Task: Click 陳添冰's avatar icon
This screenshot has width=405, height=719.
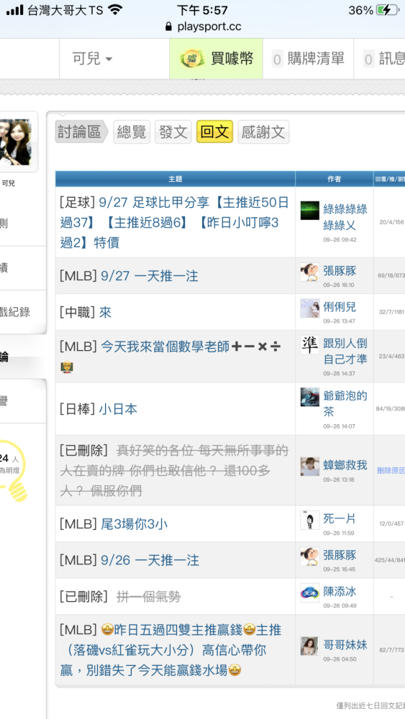Action: tap(310, 593)
